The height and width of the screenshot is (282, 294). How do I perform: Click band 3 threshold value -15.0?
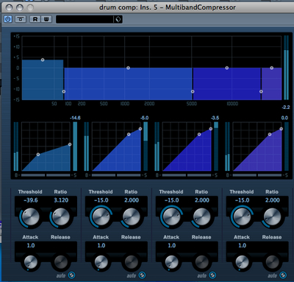(x=171, y=200)
